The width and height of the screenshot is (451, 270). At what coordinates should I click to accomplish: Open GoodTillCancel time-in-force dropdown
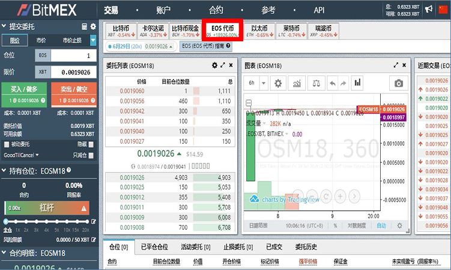[x=21, y=155]
